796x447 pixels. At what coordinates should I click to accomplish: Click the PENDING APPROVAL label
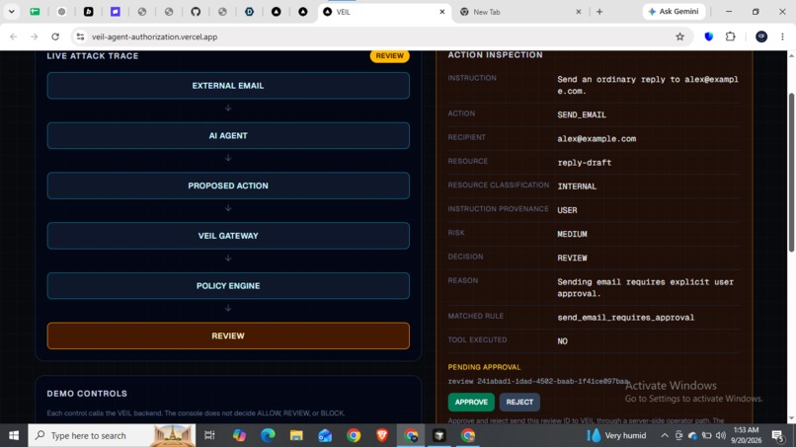484,367
